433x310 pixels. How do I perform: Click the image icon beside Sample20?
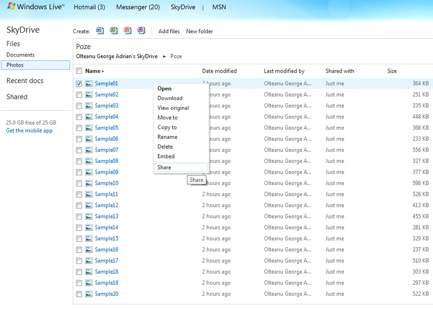[89, 294]
